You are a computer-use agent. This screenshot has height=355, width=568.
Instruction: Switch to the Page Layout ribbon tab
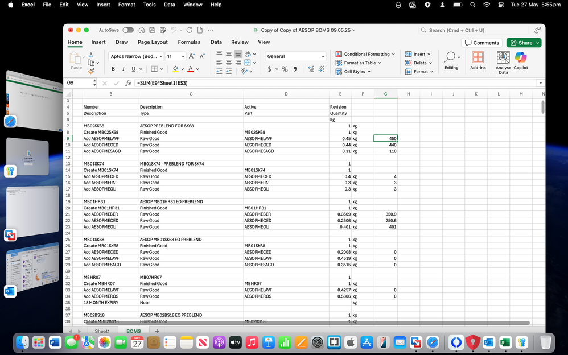[x=153, y=42]
